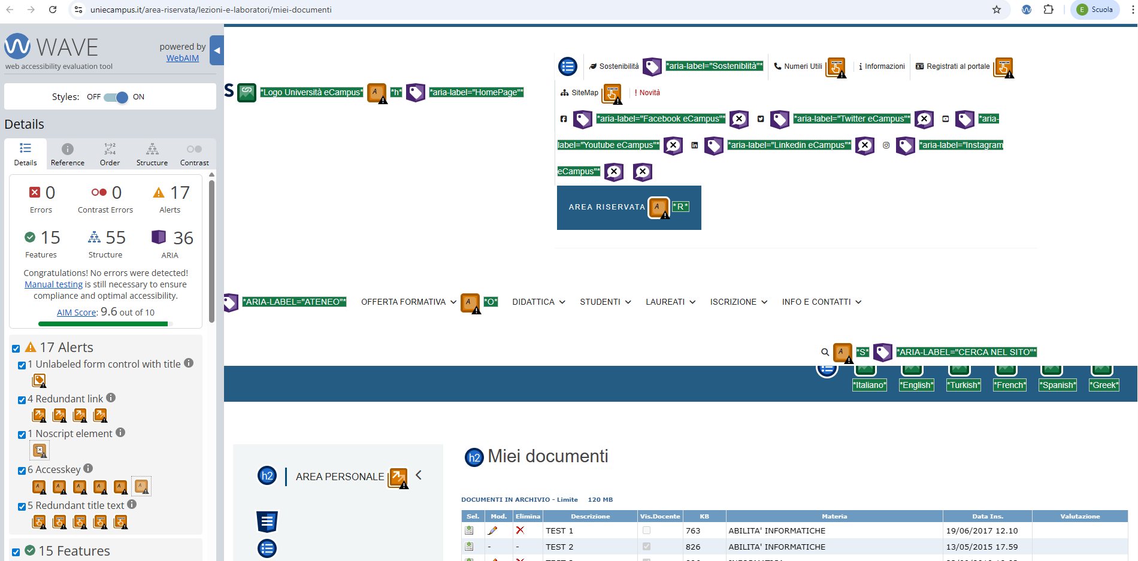The width and height of the screenshot is (1138, 561).
Task: Click the red X delete icon in TEST 1 row
Action: point(520,530)
